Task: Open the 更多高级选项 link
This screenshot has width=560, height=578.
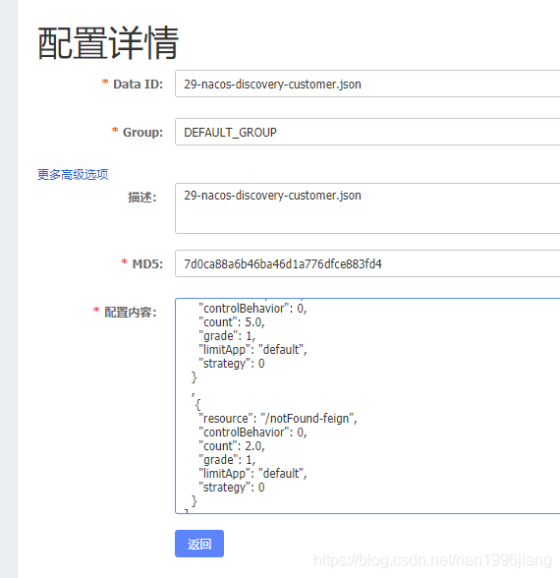Action: pos(73,174)
